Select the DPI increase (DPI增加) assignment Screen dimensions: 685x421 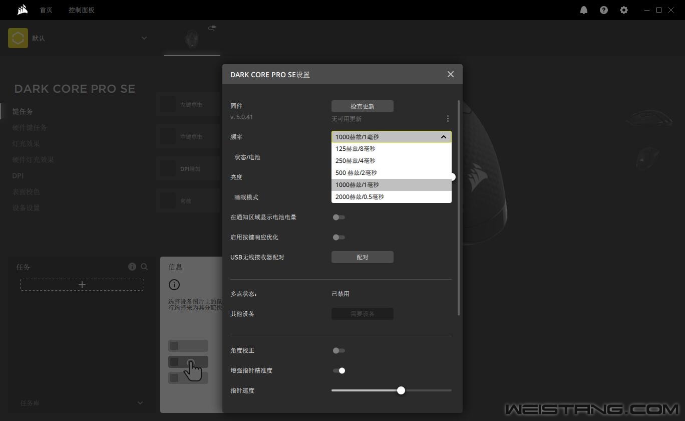(189, 168)
